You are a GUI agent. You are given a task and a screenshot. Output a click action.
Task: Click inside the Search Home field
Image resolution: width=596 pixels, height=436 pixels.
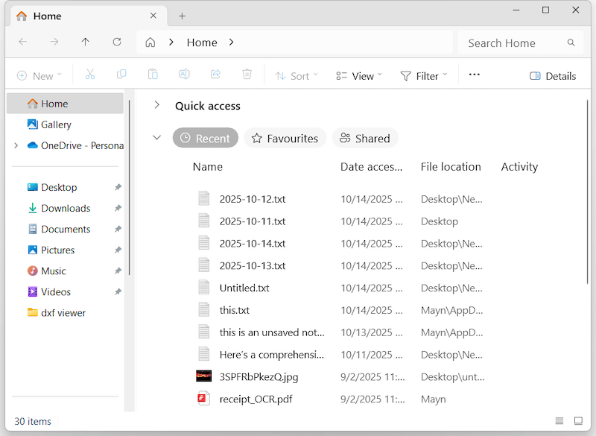(507, 42)
